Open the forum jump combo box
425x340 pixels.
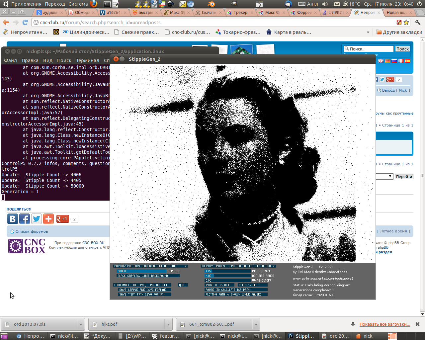[x=384, y=176]
